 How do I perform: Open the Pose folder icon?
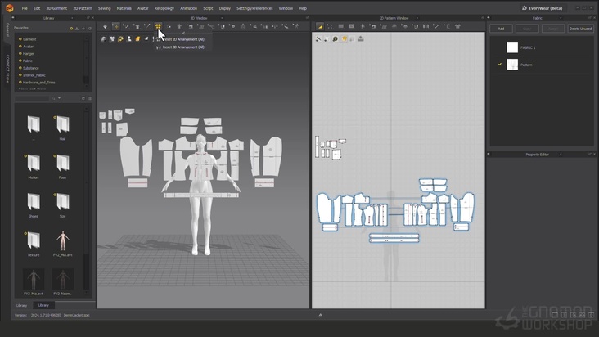62,163
